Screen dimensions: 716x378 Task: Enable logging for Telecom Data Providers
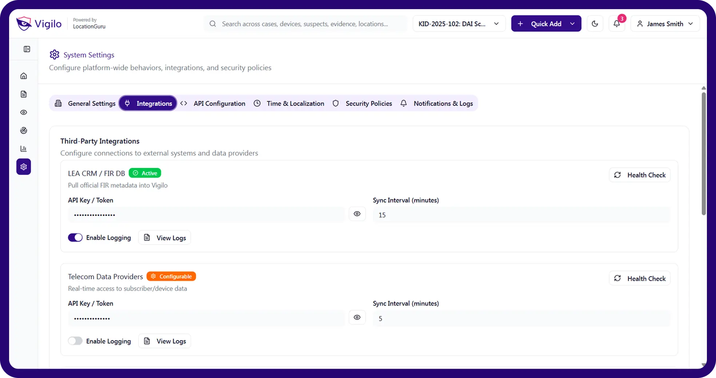(75, 341)
